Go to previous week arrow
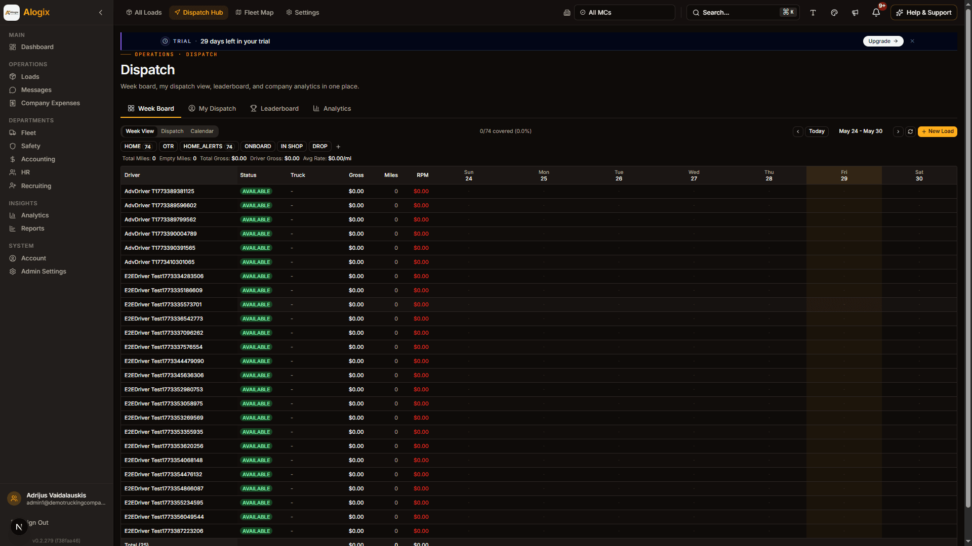The width and height of the screenshot is (972, 546). click(x=798, y=131)
